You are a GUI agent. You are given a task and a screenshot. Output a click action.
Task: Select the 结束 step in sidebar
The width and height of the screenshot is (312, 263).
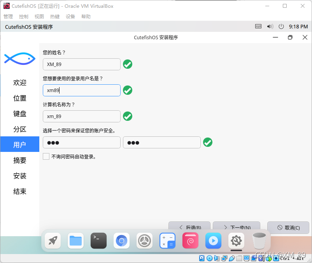click(20, 191)
